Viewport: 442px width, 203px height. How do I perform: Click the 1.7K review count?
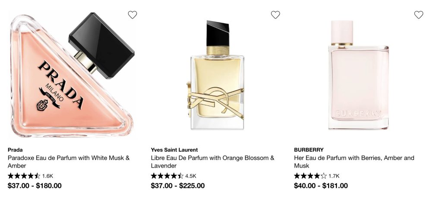click(334, 176)
